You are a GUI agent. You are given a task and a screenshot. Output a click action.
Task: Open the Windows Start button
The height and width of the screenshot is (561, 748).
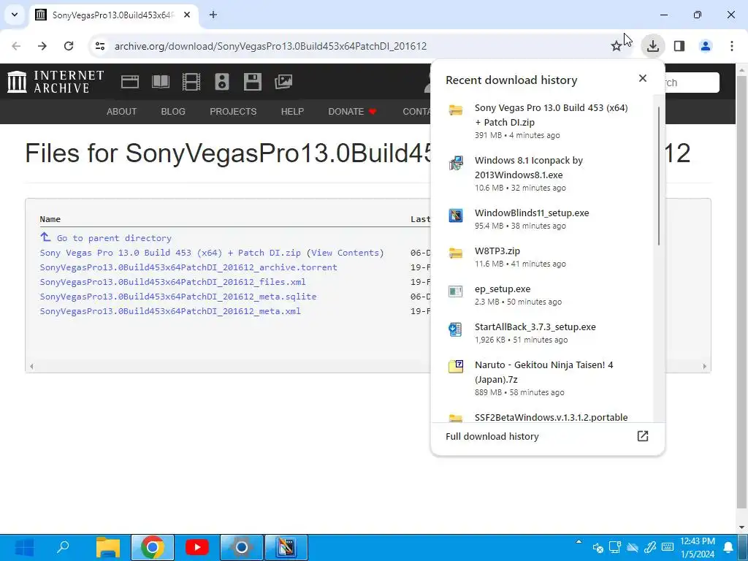point(24,547)
